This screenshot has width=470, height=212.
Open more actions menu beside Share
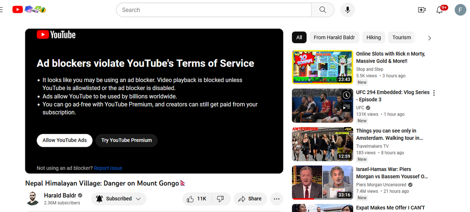(x=276, y=199)
